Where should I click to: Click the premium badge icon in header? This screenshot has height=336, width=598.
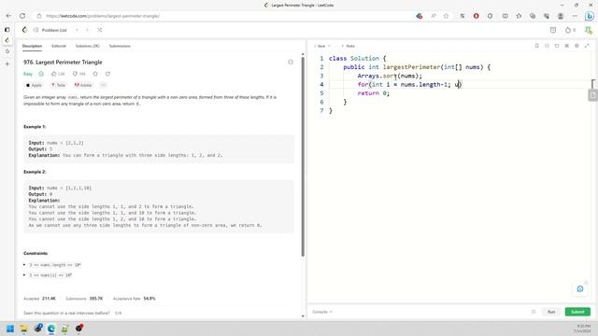588,30
